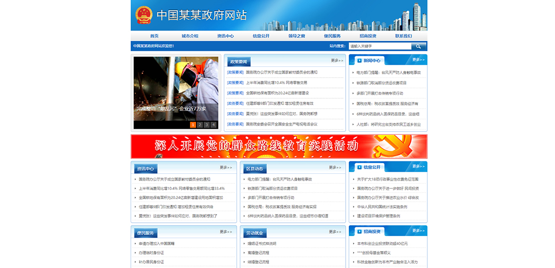Click the red 群众路线教育实践活动 banner

(279, 147)
